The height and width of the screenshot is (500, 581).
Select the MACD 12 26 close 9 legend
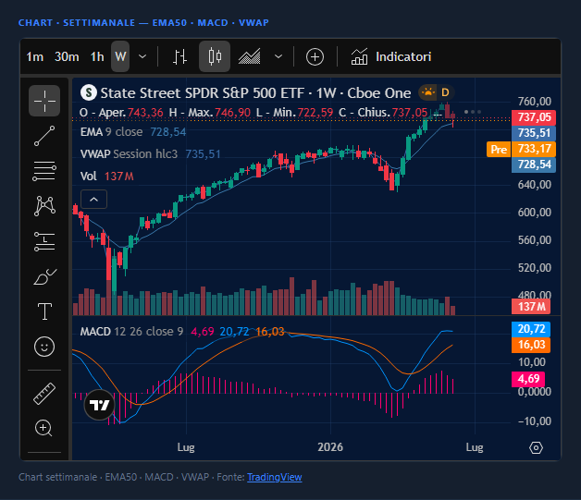click(131, 331)
